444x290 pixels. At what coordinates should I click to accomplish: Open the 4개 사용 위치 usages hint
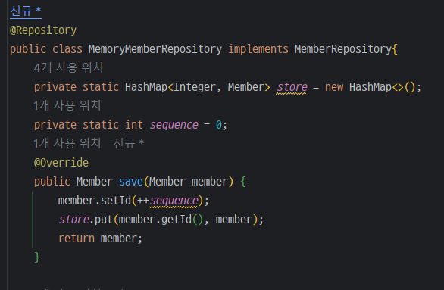point(68,67)
